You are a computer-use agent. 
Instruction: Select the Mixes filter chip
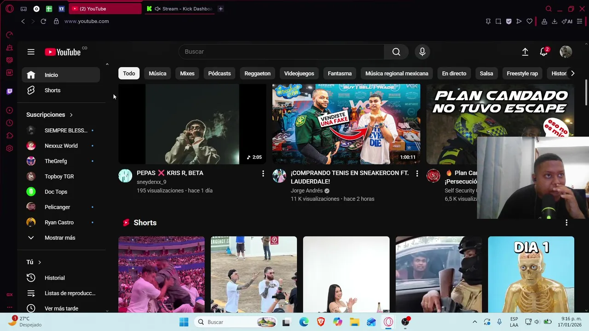click(x=187, y=74)
